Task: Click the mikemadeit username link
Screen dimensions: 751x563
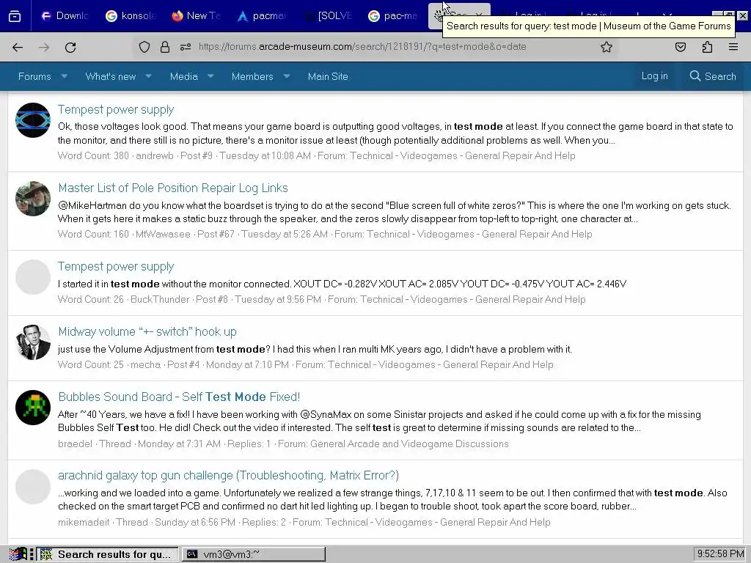Action: 84,522
